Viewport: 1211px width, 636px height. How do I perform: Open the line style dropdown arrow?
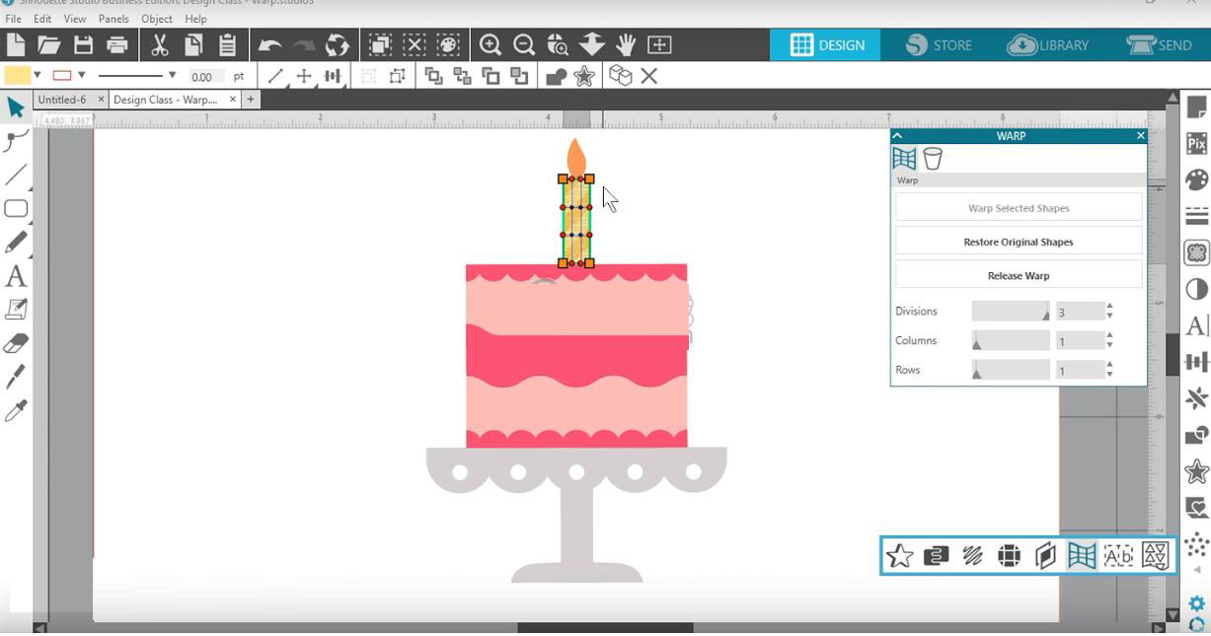172,76
